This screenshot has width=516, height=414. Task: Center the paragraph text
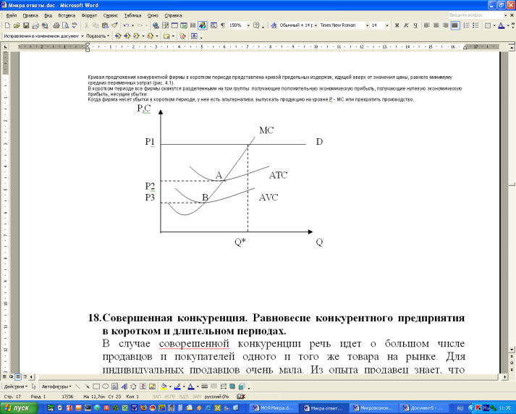pos(436,25)
